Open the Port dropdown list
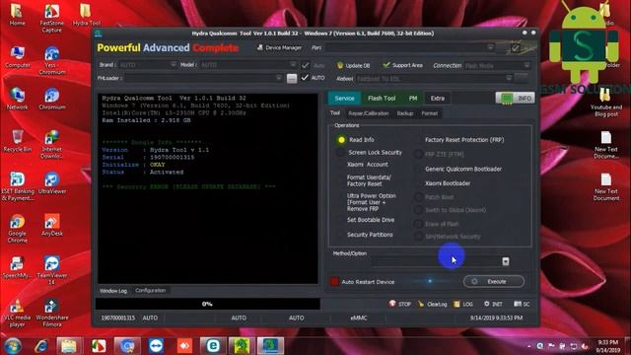This screenshot has height=355, width=631. point(490,47)
